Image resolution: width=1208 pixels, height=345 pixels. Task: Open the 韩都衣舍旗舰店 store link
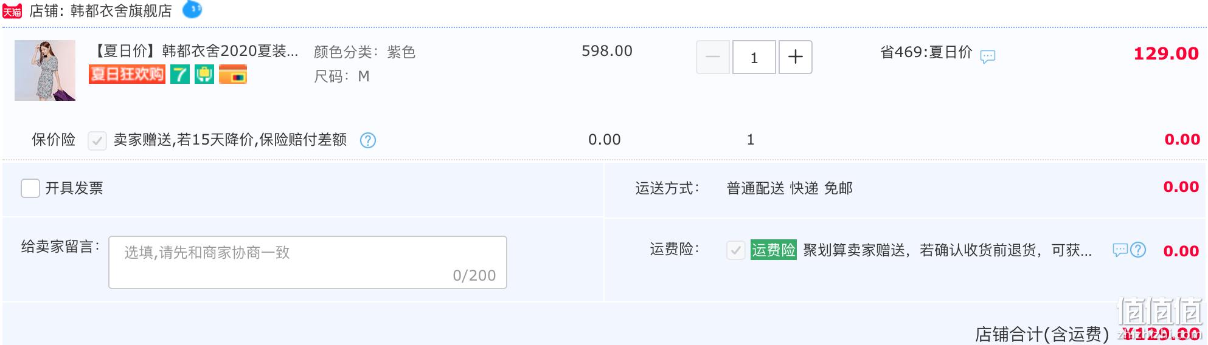121,11
